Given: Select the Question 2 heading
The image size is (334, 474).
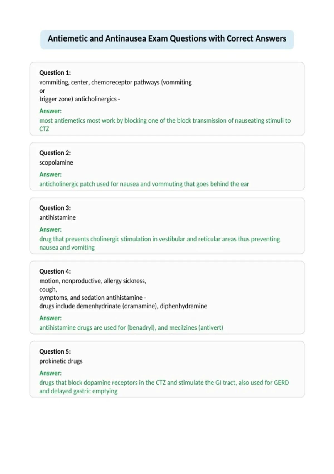Looking at the screenshot, I should coord(55,153).
